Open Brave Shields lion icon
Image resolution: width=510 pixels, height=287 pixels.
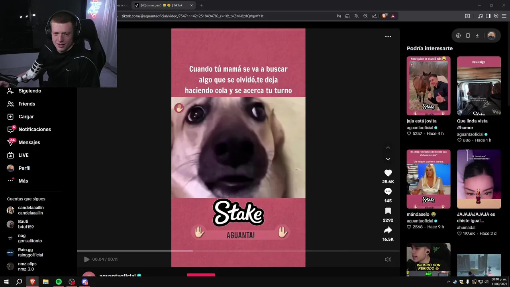coord(384,16)
